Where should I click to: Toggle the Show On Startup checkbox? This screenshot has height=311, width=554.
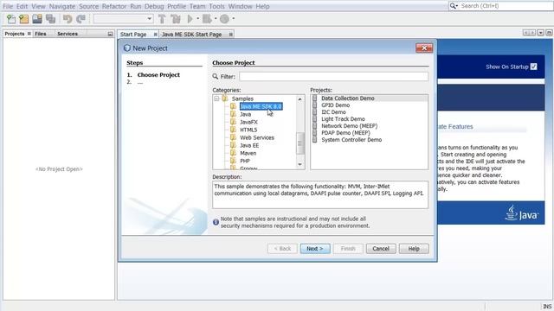(533, 67)
